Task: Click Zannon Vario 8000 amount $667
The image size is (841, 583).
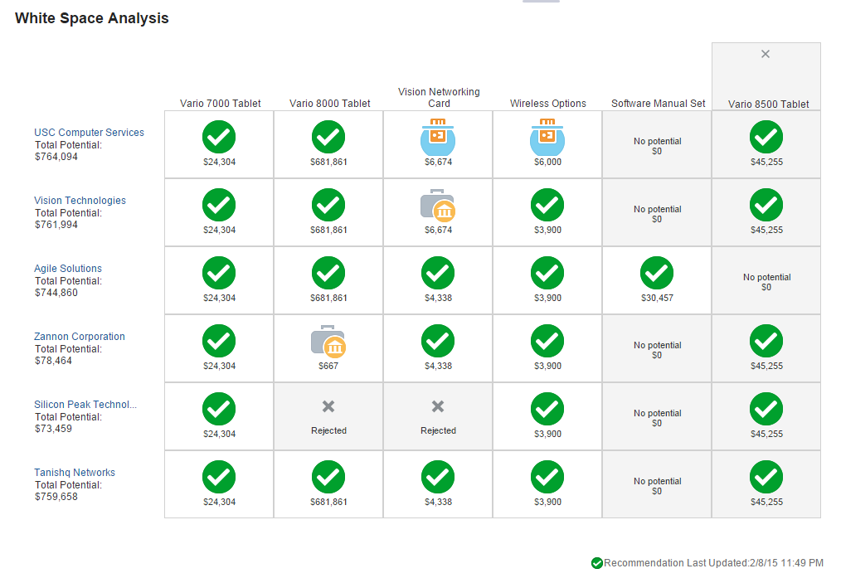Action: 328,366
